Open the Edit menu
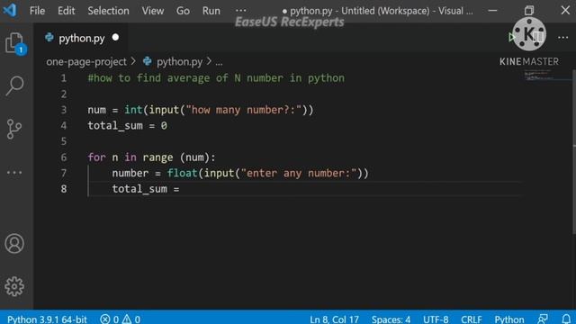The height and width of the screenshot is (324, 576). (x=66, y=11)
